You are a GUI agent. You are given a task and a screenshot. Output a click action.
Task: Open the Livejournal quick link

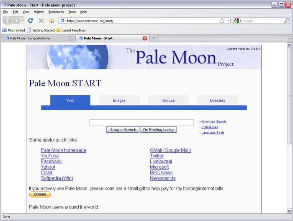(x=161, y=162)
